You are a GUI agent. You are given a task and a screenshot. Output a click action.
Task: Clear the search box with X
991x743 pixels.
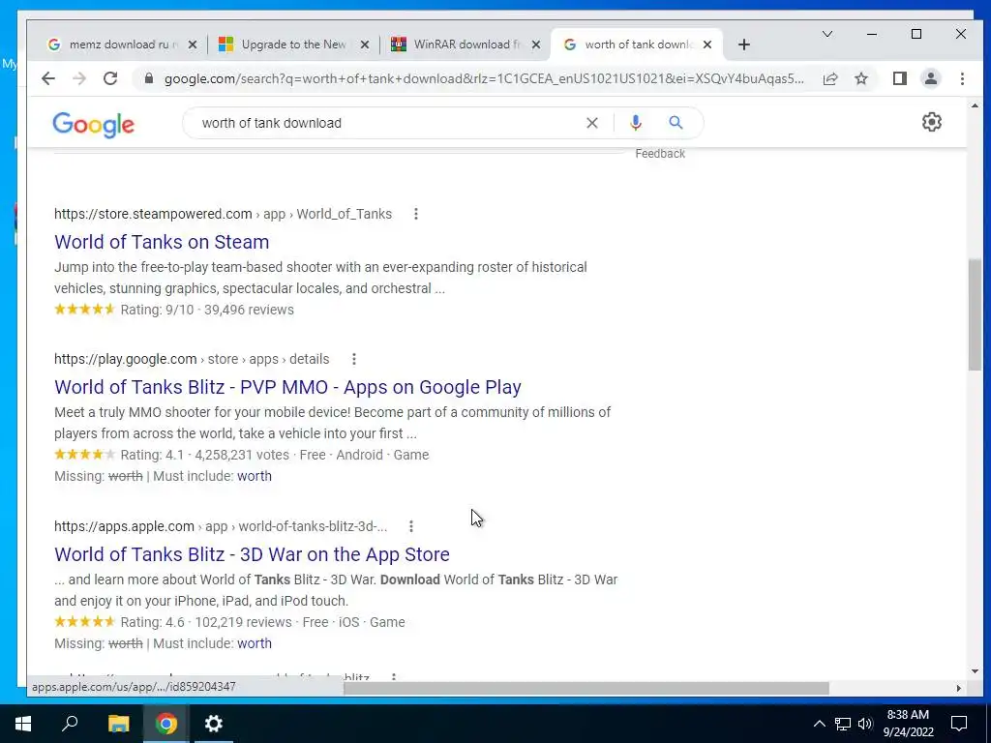pos(591,123)
